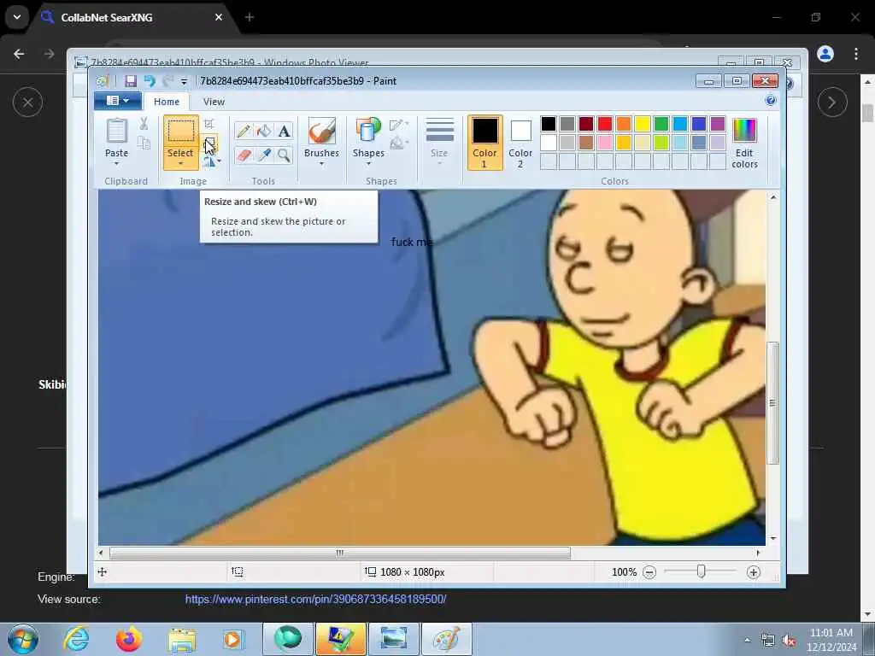Click the shape Outline icon
The image size is (875, 656).
pyautogui.click(x=396, y=125)
